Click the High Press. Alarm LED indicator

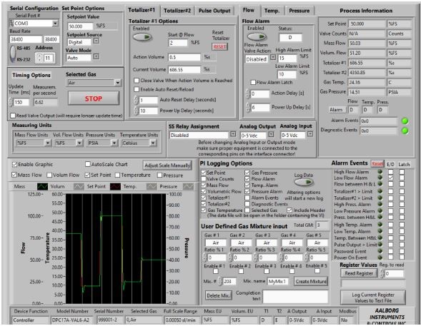coord(380,204)
